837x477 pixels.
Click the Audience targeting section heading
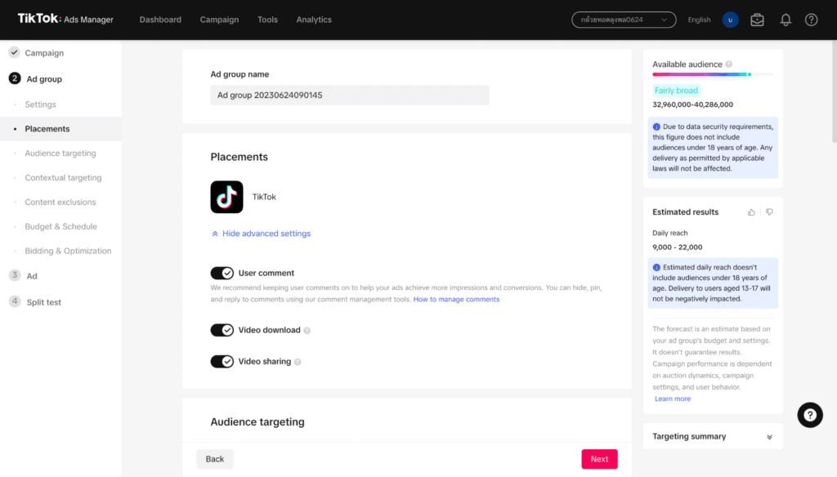(x=257, y=422)
